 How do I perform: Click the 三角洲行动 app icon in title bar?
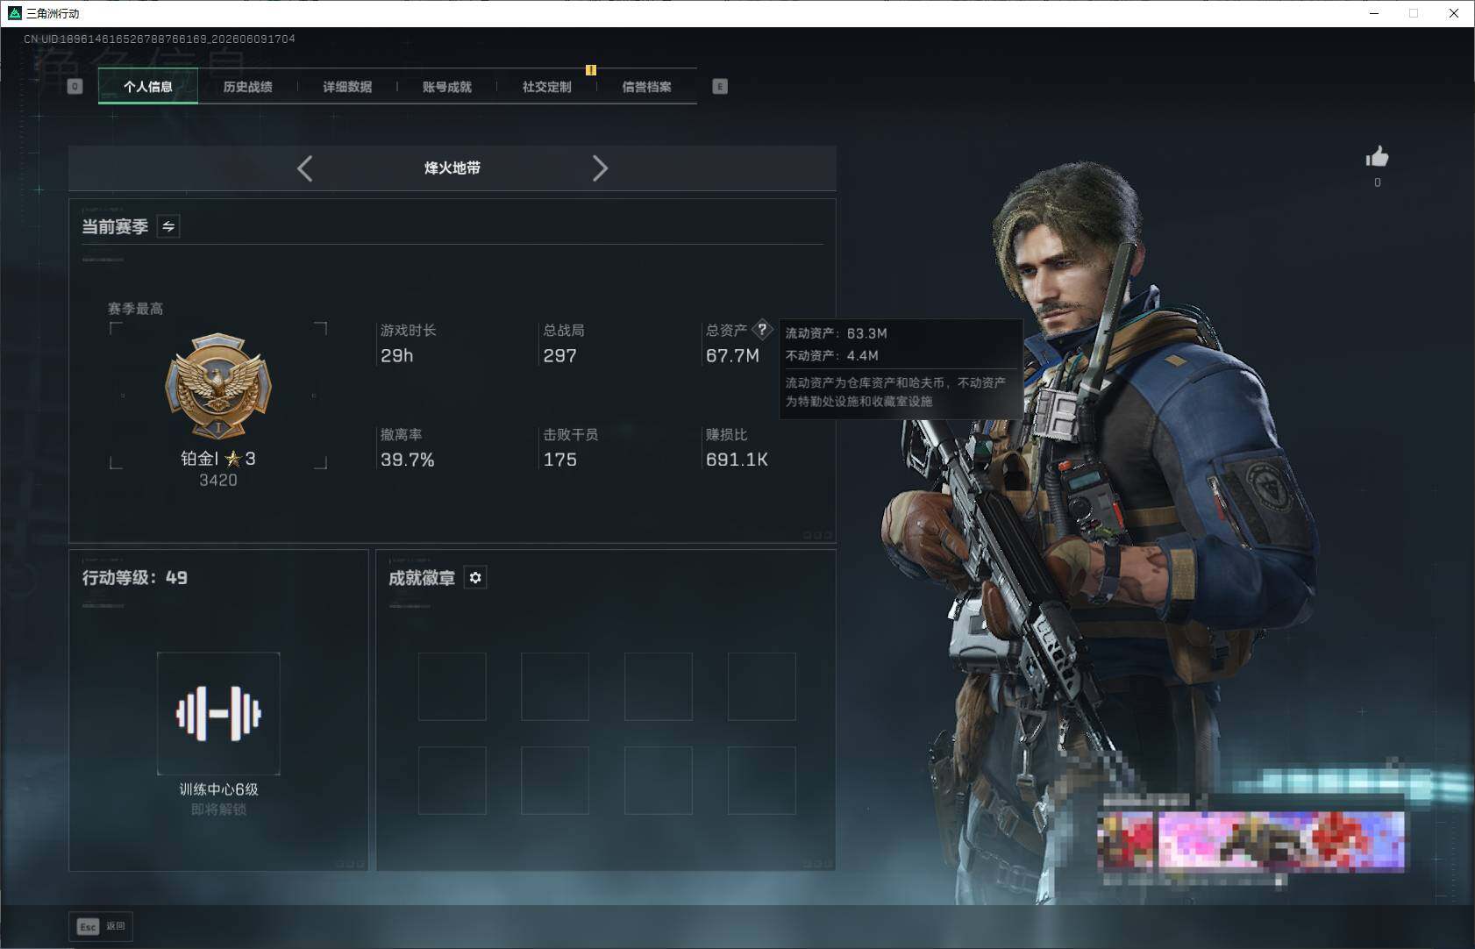tap(14, 13)
